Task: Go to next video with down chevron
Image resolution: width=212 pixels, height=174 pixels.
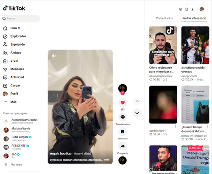Action: (x=137, y=113)
